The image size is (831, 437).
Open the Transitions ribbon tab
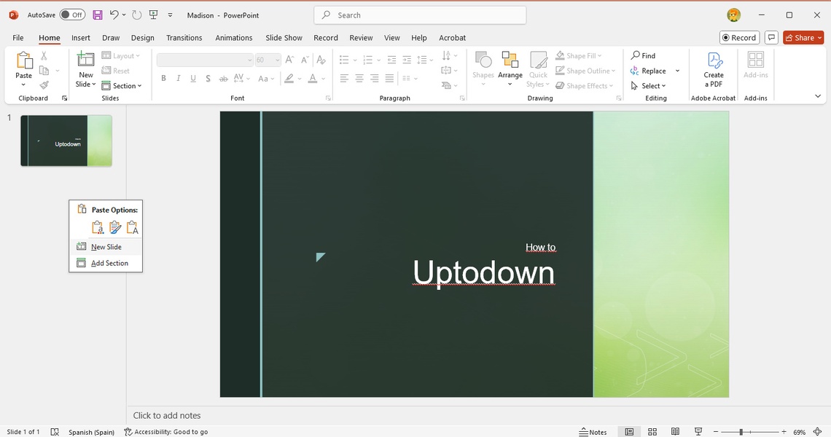coord(184,38)
